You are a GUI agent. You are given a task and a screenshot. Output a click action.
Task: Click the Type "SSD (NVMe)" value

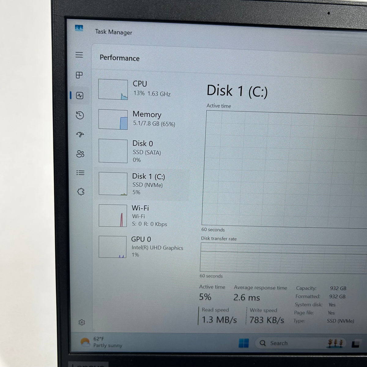click(340, 321)
